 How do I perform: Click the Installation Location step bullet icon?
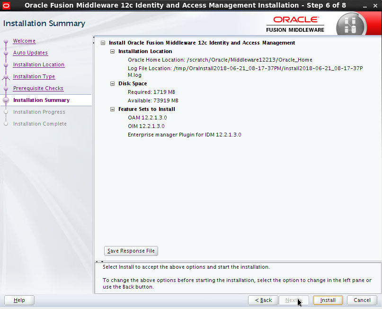click(6, 65)
